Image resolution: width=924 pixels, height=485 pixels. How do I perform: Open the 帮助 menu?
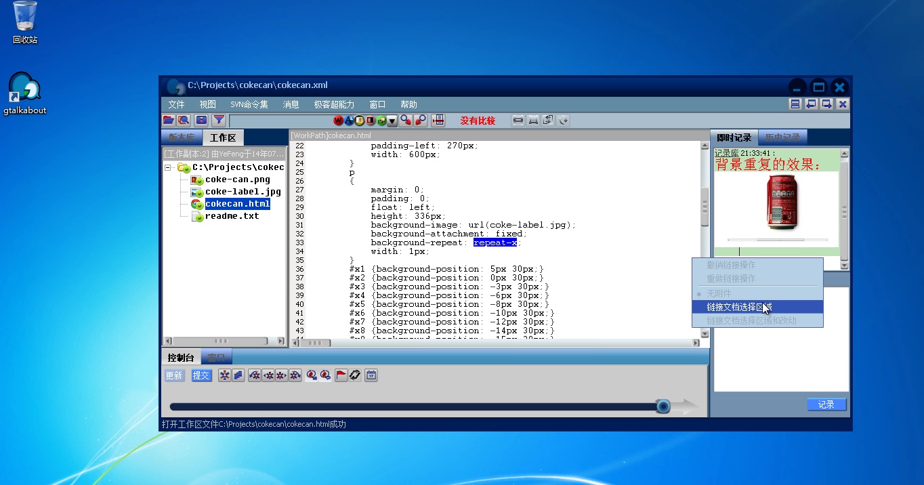408,104
